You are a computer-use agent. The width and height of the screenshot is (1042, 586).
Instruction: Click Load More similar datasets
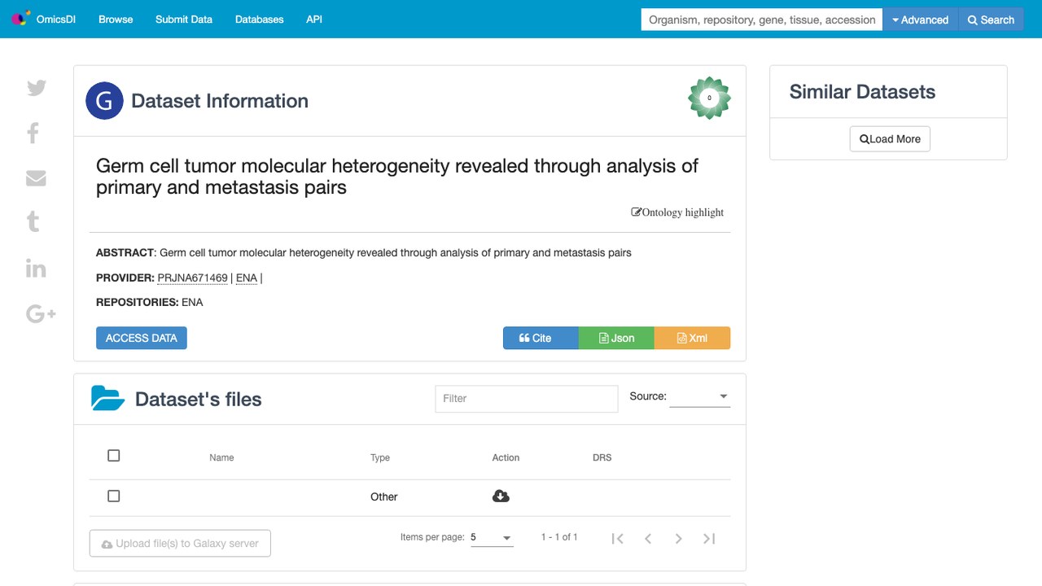point(890,139)
